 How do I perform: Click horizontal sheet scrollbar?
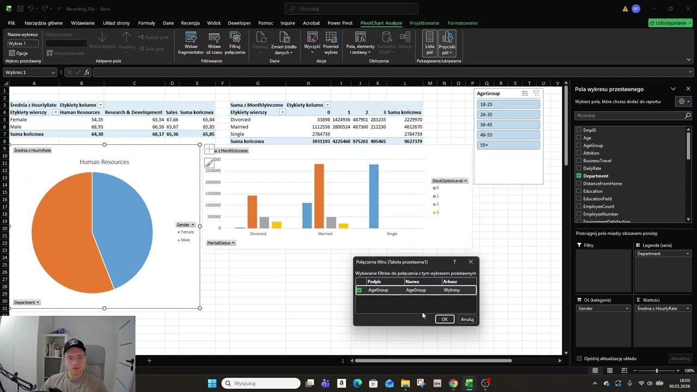click(433, 360)
